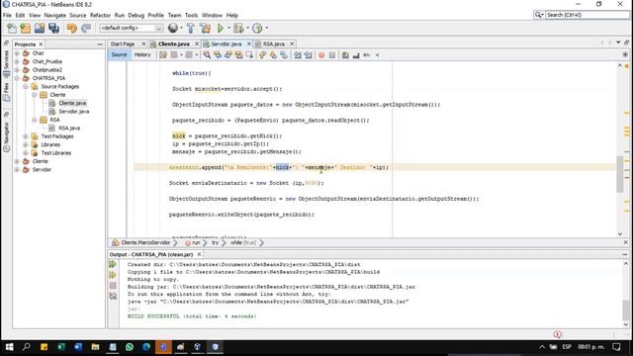The height and width of the screenshot is (356, 633).
Task: Click the Stop Macro Recording icon
Action: [332, 55]
